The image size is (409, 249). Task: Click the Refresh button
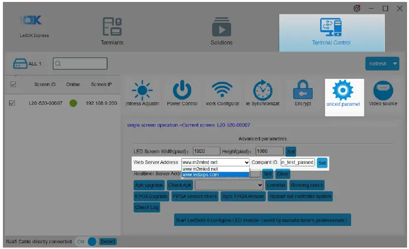pos(378,63)
